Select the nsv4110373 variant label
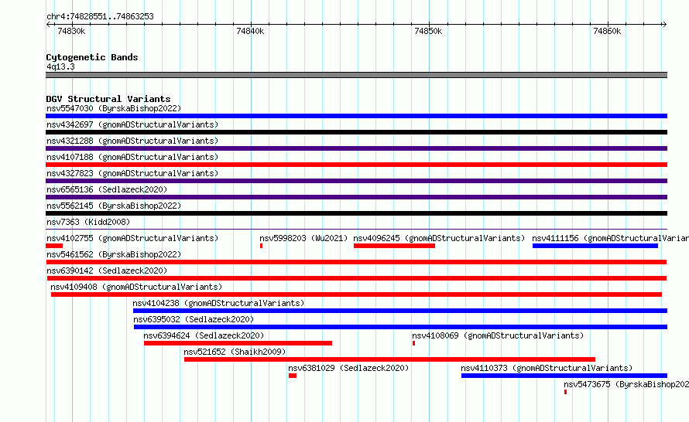 [547, 368]
